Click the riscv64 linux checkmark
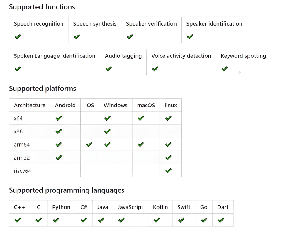 click(168, 170)
